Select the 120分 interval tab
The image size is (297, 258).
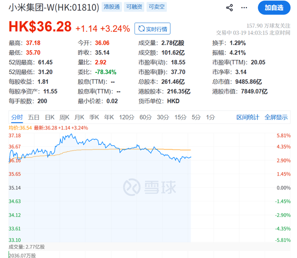pyautogui.click(x=127, y=117)
